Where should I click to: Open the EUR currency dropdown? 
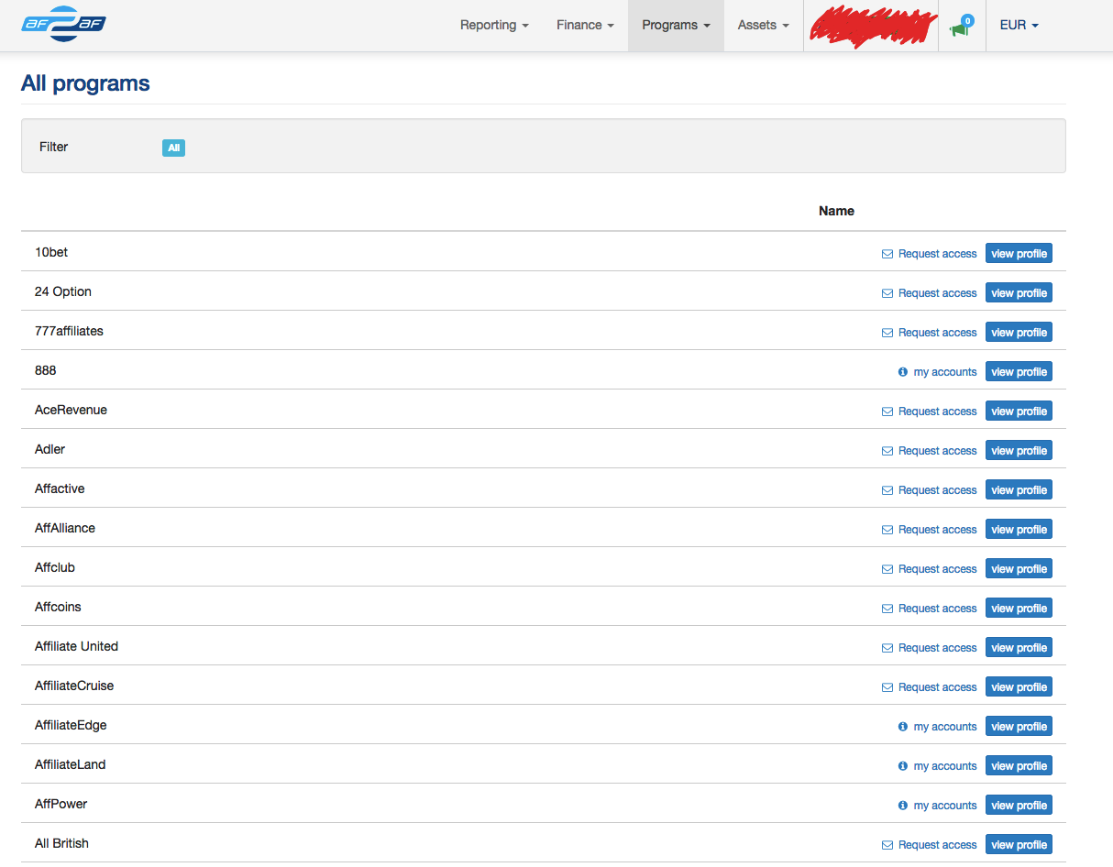tap(1019, 26)
